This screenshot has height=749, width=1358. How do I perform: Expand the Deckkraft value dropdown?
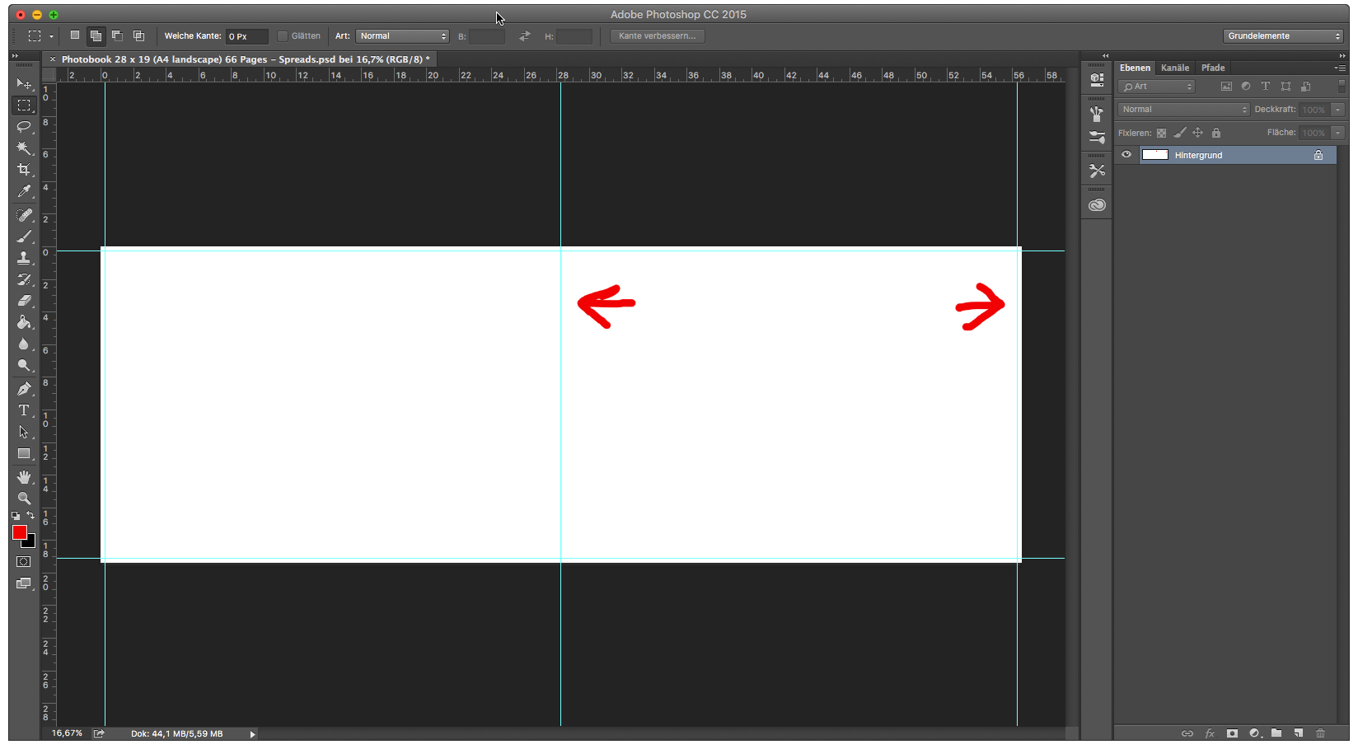click(x=1337, y=109)
